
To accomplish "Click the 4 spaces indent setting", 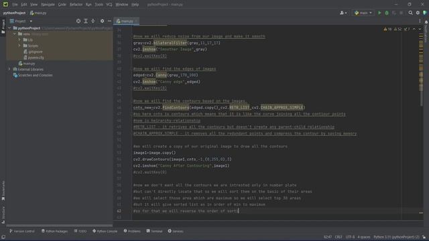I will 364,237.
